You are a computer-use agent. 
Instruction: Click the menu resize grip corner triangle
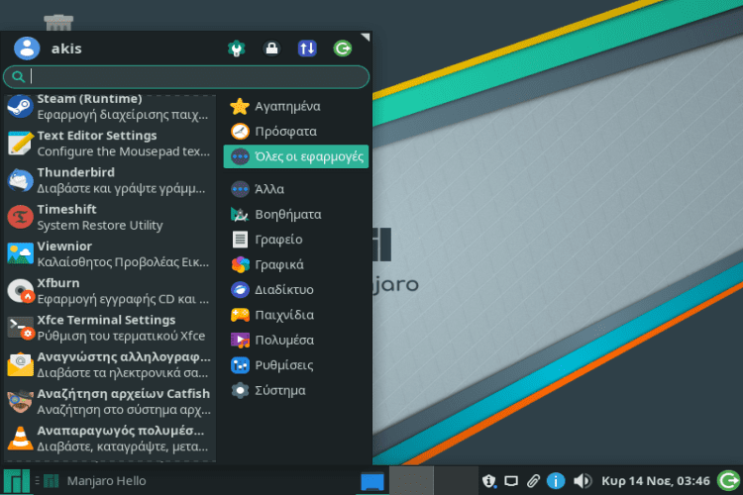point(366,37)
